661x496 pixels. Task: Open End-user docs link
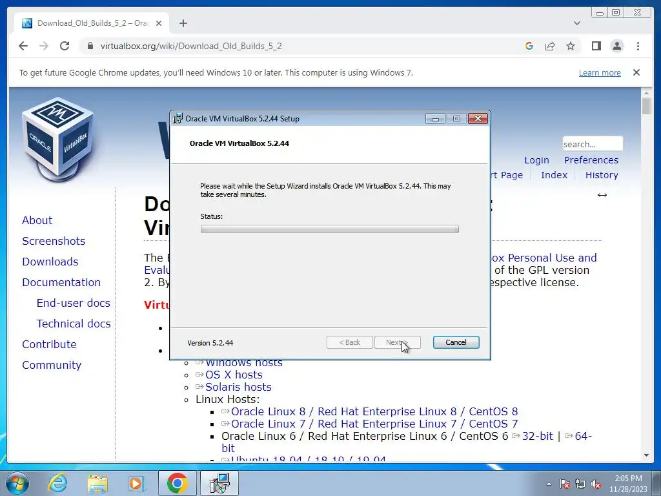point(74,303)
